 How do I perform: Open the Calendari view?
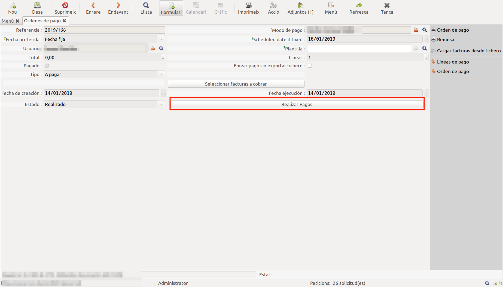[196, 8]
